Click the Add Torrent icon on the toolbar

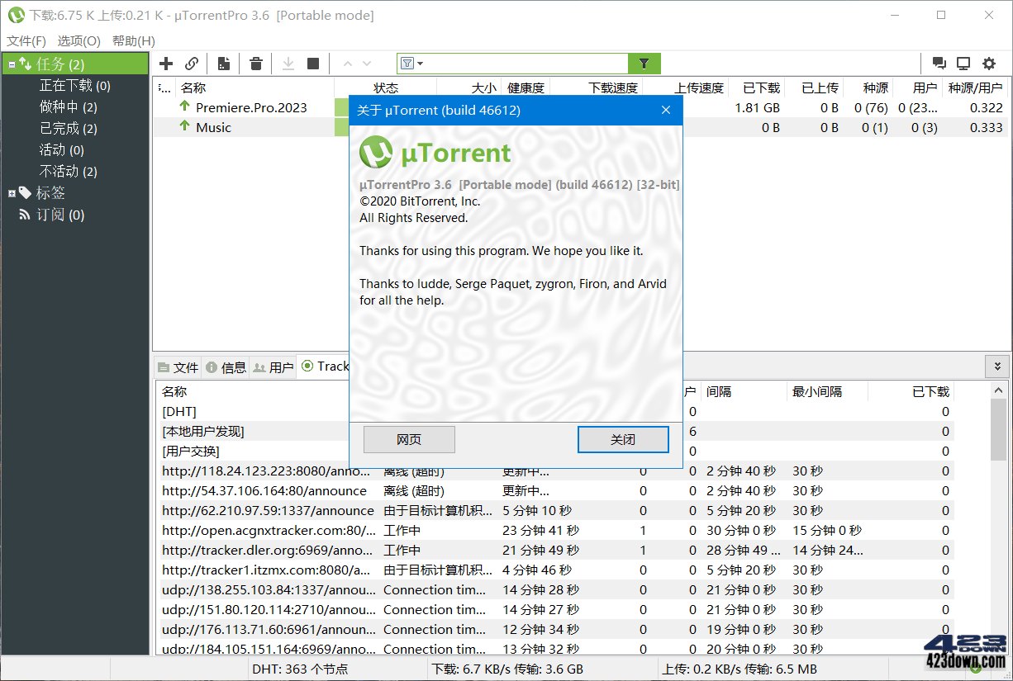pyautogui.click(x=165, y=64)
